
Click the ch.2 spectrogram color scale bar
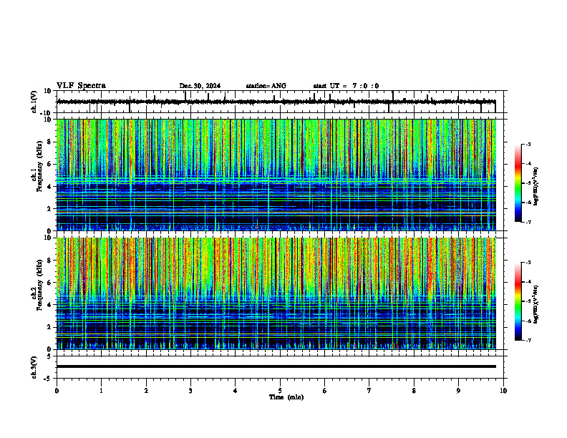(x=518, y=301)
